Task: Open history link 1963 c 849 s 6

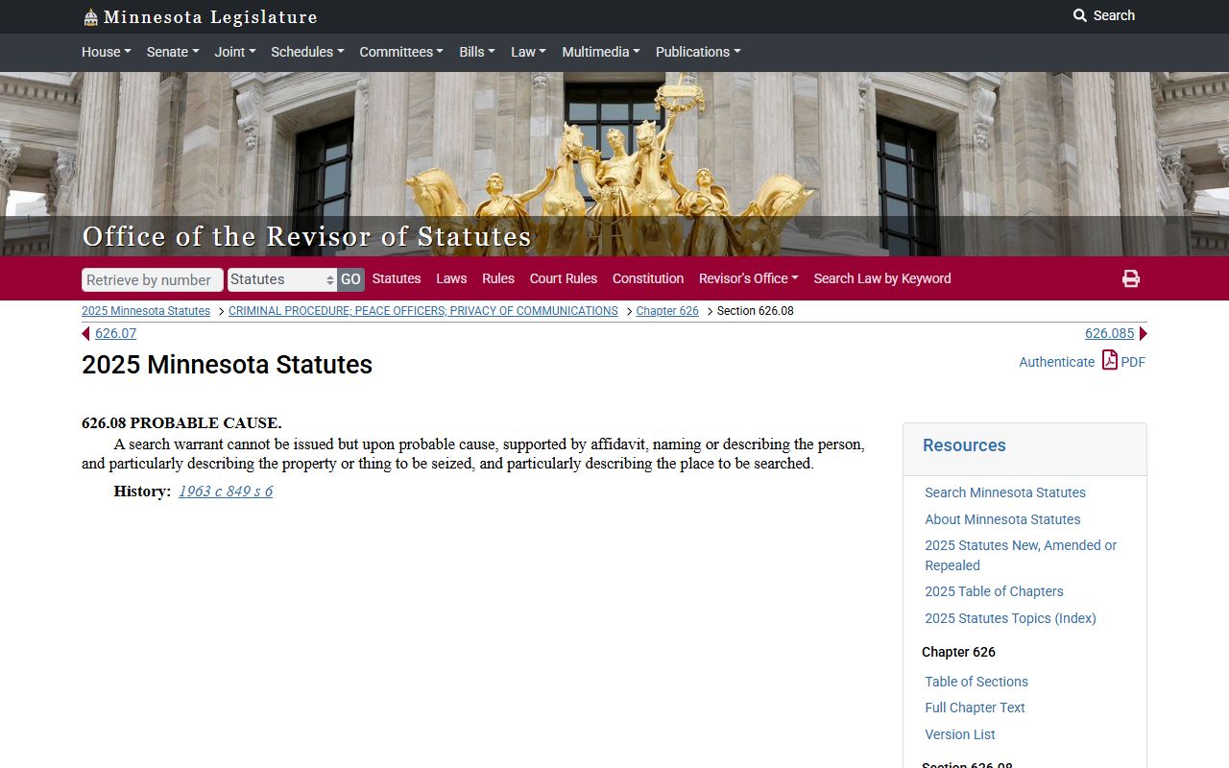Action: click(226, 492)
